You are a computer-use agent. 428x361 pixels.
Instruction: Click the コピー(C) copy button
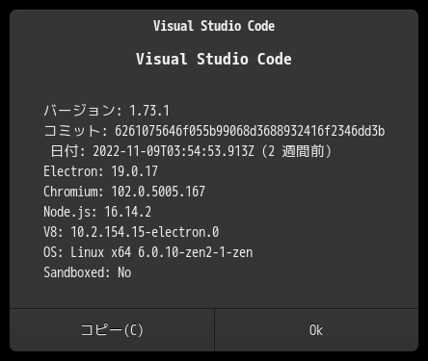tap(112, 330)
